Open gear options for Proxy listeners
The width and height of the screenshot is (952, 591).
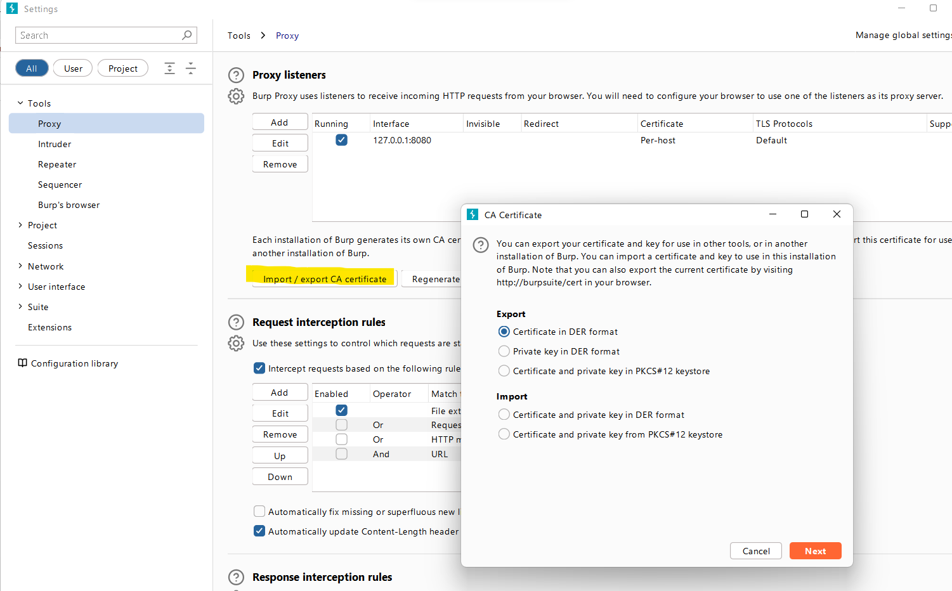click(x=236, y=96)
